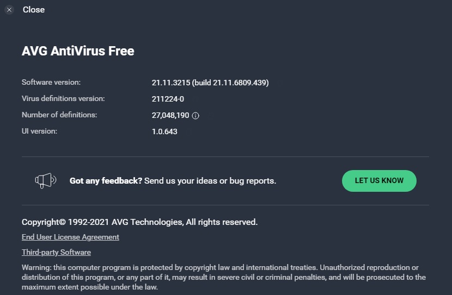Open the Third-party Software link

(x=56, y=252)
